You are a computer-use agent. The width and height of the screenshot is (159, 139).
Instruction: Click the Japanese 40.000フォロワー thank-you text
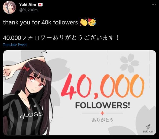tap(61, 37)
